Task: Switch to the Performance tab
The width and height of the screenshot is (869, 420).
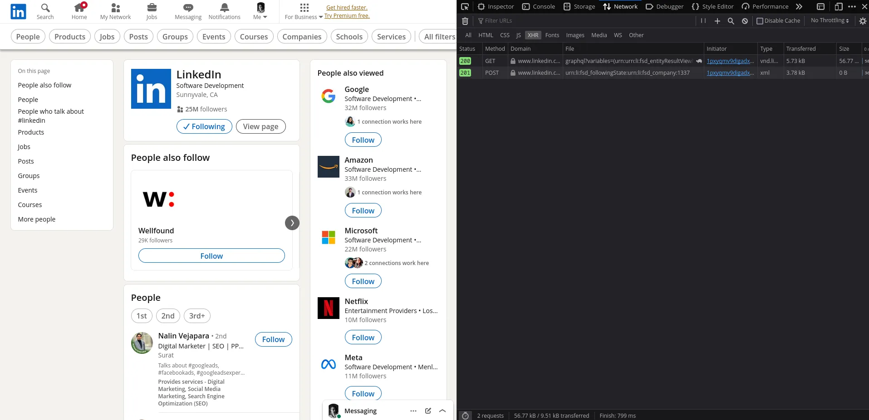Action: point(765,6)
